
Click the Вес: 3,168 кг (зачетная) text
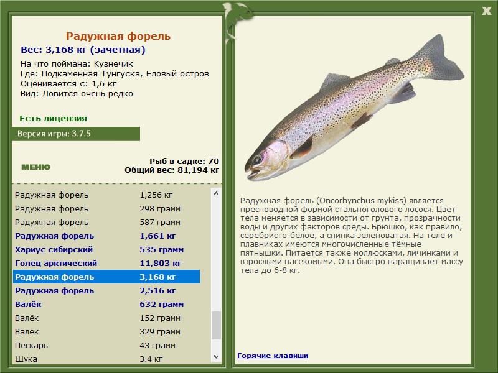coord(83,50)
